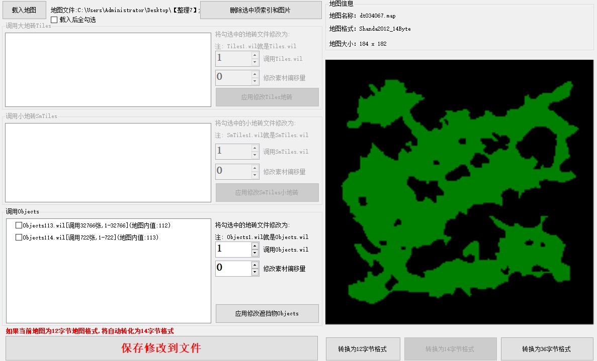Convert map via 转换为36字节格式 button
Screen dimensions: 597x361
(546, 349)
